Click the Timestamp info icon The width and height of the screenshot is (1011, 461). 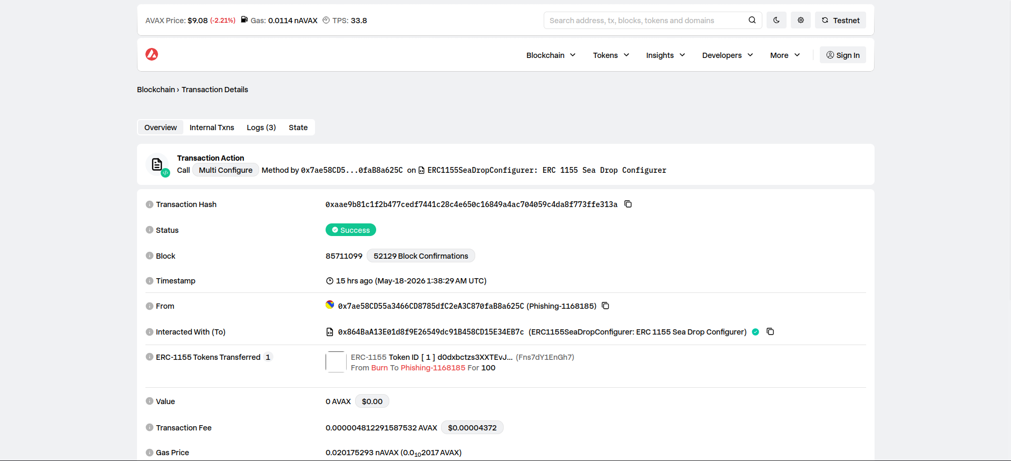pos(150,281)
